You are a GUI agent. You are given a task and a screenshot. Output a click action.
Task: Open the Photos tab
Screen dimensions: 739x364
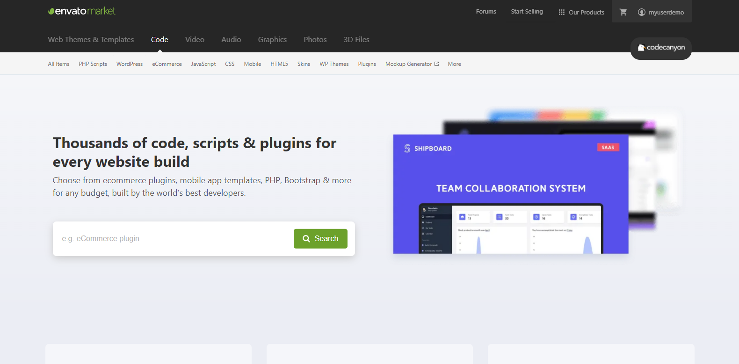315,40
